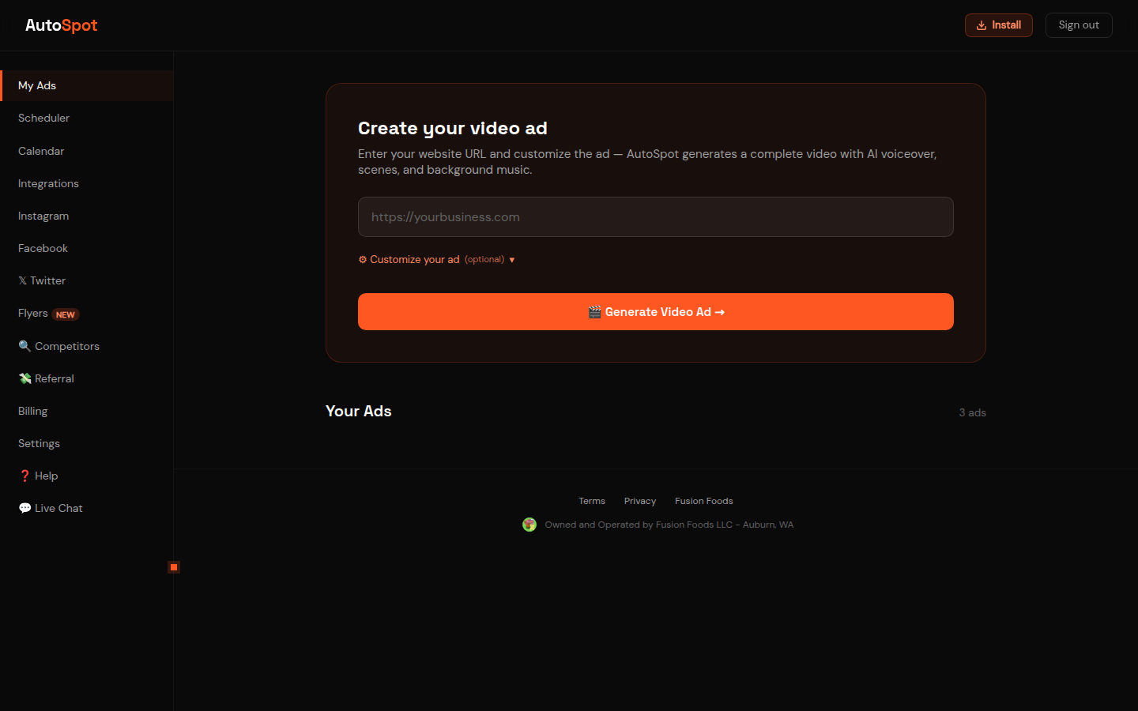Image resolution: width=1138 pixels, height=711 pixels.
Task: Open My Ads in the sidebar
Action: point(87,85)
